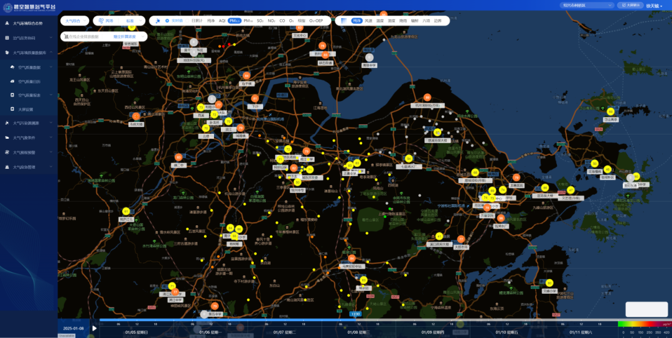Select the O₃-OEP pollutant option
This screenshot has width=672, height=338.
tap(316, 21)
